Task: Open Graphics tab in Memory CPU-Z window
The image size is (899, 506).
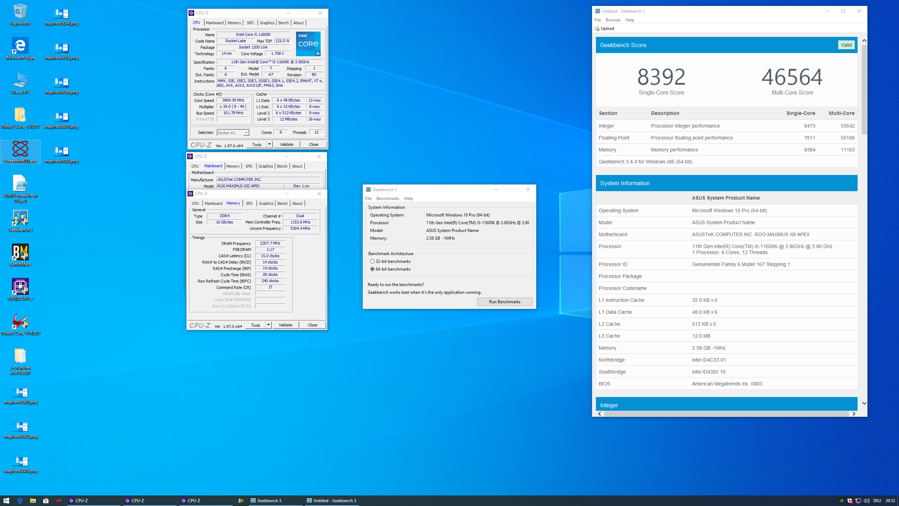Action: click(x=266, y=203)
